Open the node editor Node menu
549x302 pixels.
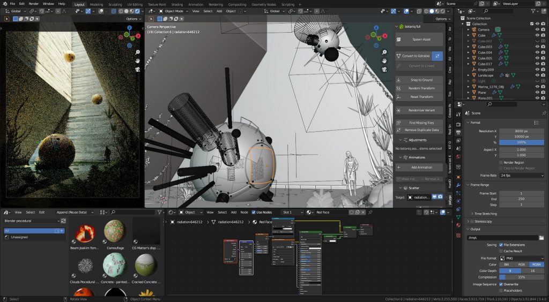(x=244, y=212)
